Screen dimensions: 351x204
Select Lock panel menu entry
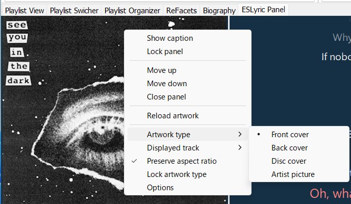coord(188,52)
